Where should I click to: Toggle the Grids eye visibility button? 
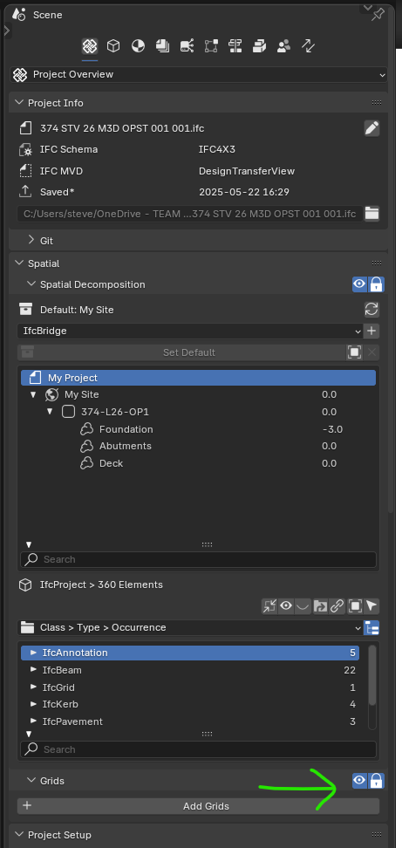pos(359,781)
